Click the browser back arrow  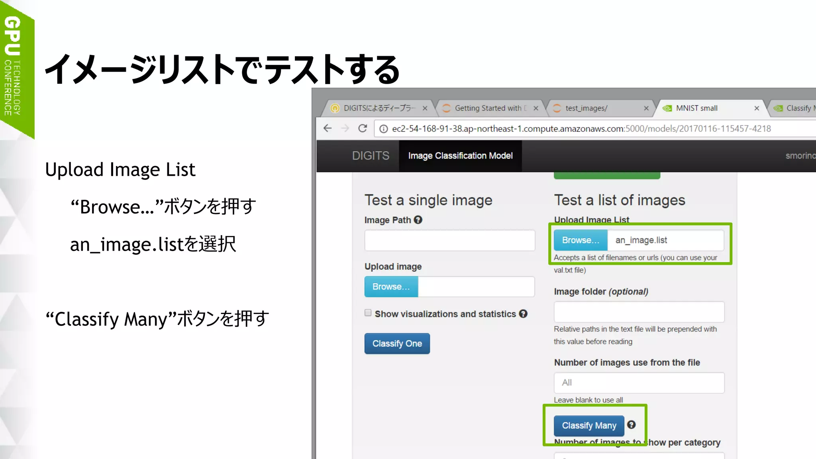pos(328,128)
